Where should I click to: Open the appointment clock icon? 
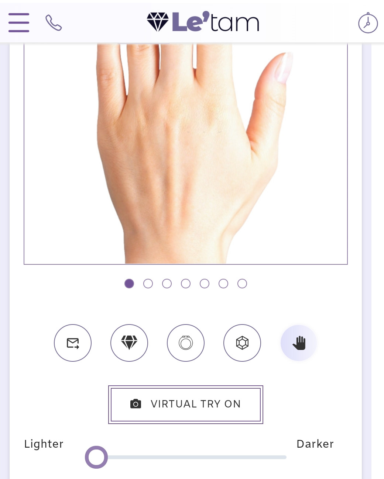click(x=368, y=23)
